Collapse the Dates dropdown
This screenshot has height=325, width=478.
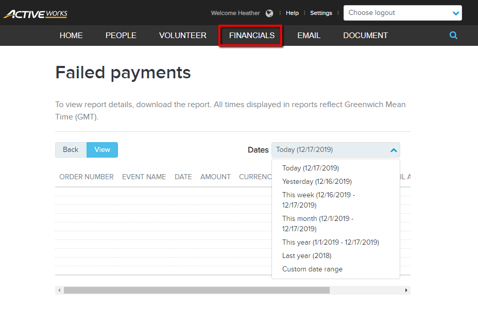tap(335, 150)
